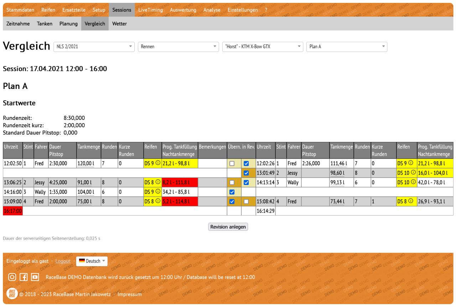
Task: Open the Setup menu
Action: 99,10
